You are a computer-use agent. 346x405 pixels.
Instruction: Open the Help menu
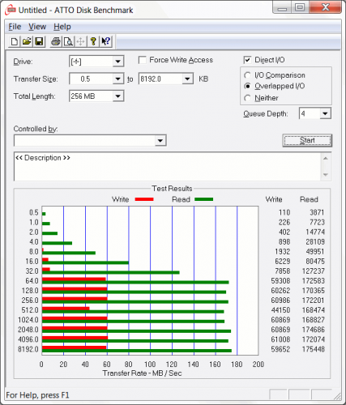click(62, 27)
